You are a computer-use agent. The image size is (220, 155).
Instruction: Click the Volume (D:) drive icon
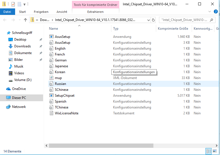11,81
